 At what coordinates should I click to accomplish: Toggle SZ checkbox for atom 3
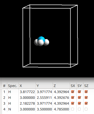86,103
